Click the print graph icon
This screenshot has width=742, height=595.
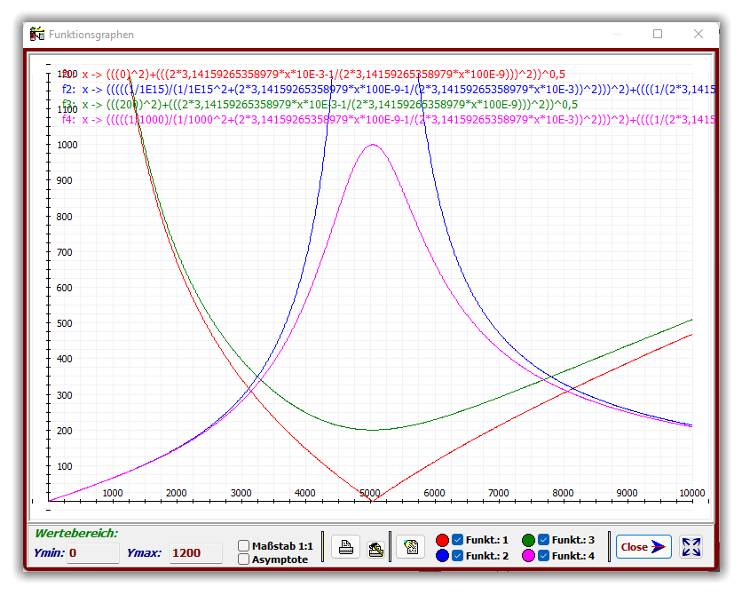(347, 547)
